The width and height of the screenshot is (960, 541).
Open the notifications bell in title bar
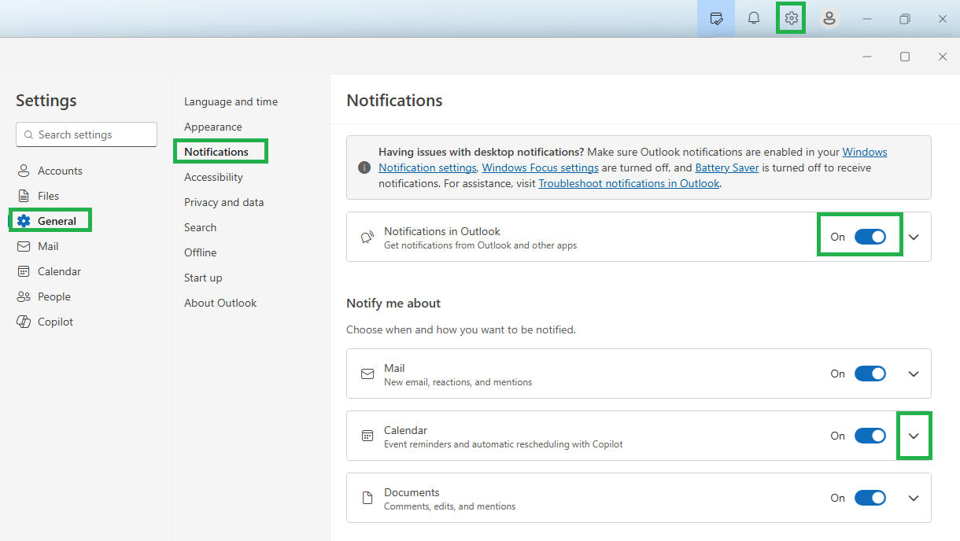pos(754,19)
